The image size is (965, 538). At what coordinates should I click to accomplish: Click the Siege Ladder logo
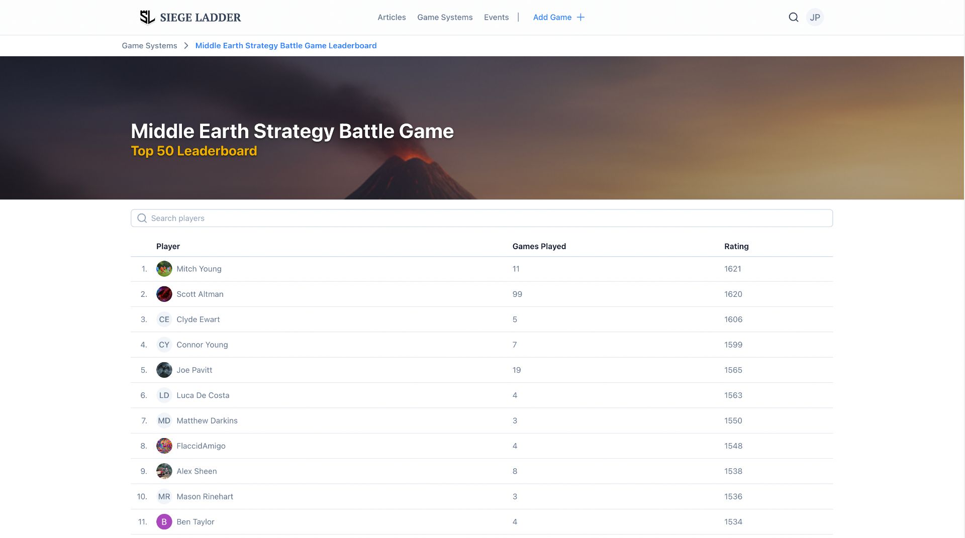click(191, 17)
